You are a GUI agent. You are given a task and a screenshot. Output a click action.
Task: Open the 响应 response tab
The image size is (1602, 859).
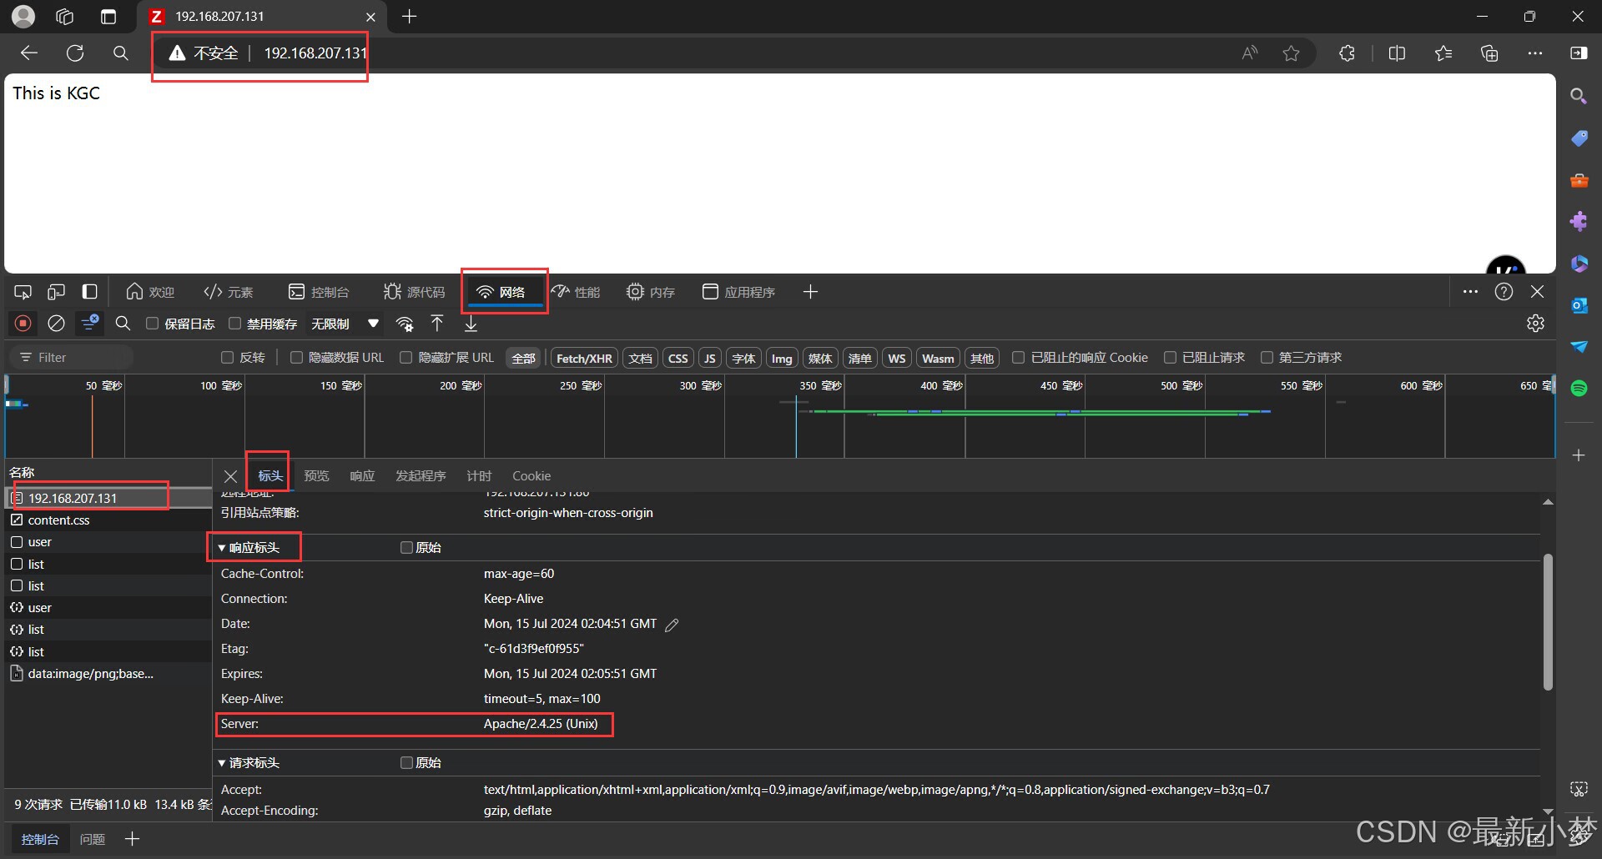pos(362,476)
